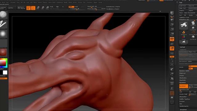This screenshot has height=111, width=197.
Task: Toggle the Transp transparency icon
Action: [172, 88]
